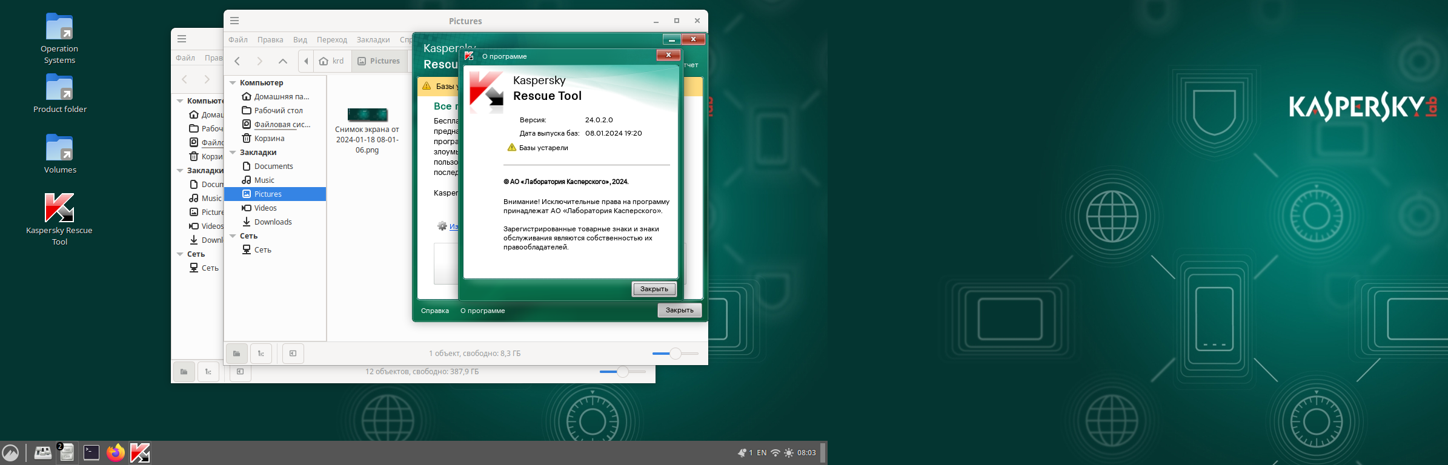Show places sidebar button in Pictures window

coord(237,354)
